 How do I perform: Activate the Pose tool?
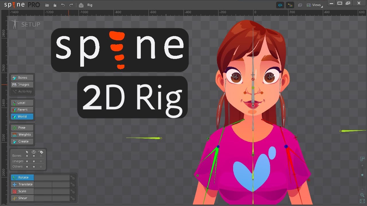(x=22, y=128)
